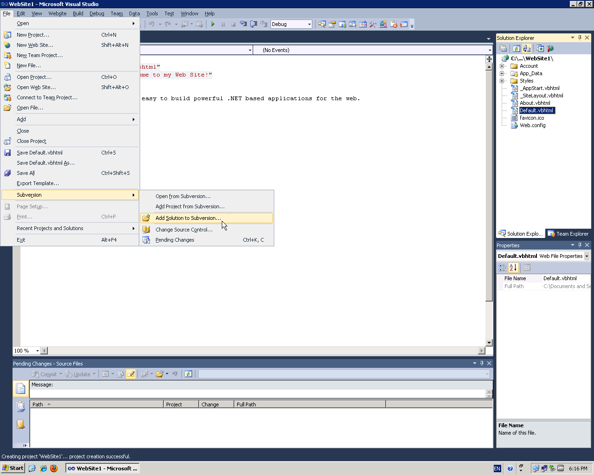Open Properties object selector dropdown arrow
The height and width of the screenshot is (475, 594).
tap(587, 256)
